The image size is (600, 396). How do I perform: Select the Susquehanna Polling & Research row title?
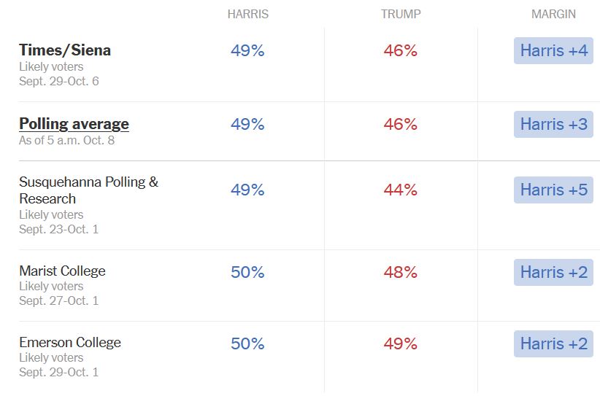tap(88, 190)
